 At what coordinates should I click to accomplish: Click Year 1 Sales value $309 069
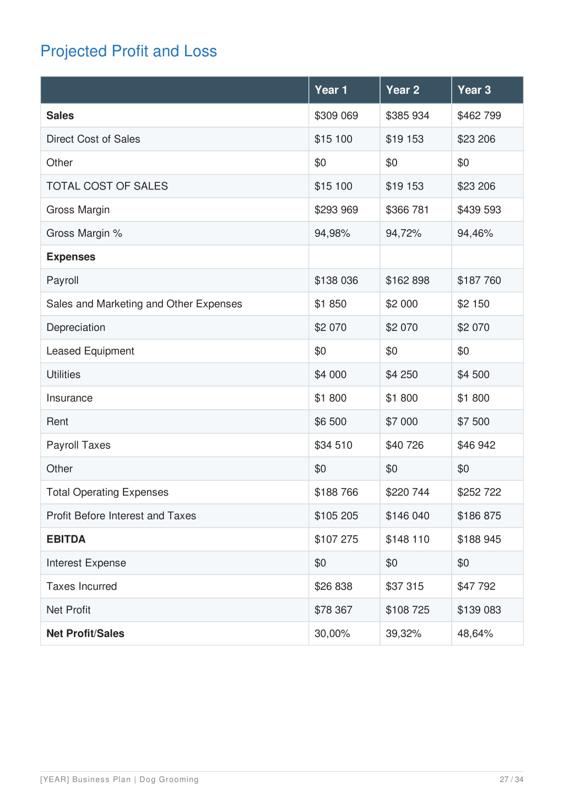coord(336,116)
